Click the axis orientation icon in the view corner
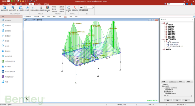Image resolution: width=195 pixels, height=106 pixels. pyautogui.click(x=27, y=100)
